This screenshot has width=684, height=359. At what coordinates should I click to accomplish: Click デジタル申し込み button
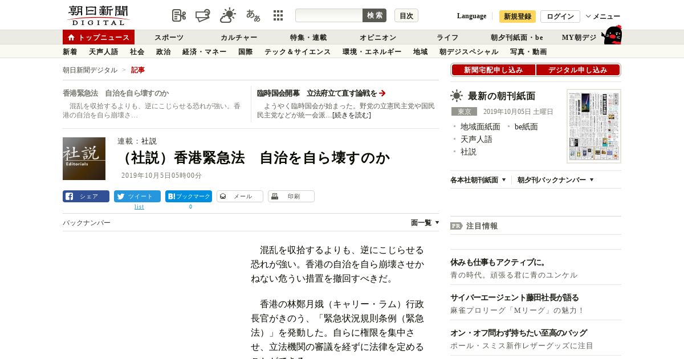(578, 70)
